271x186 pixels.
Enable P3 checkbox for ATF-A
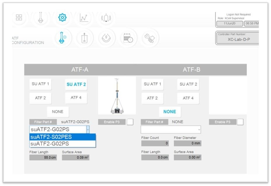click(x=130, y=122)
